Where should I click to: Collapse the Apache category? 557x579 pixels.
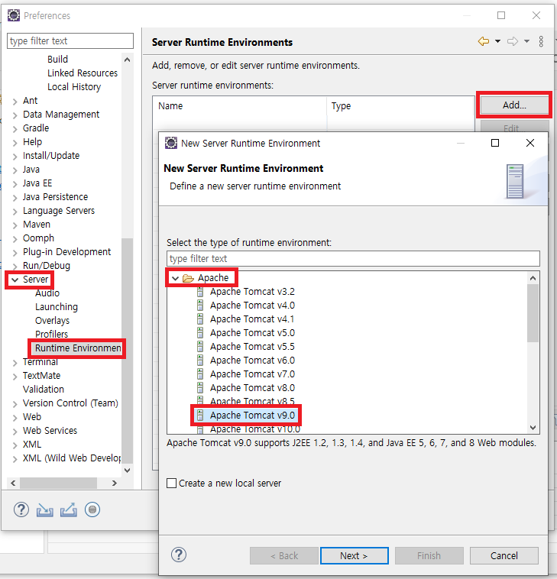176,278
